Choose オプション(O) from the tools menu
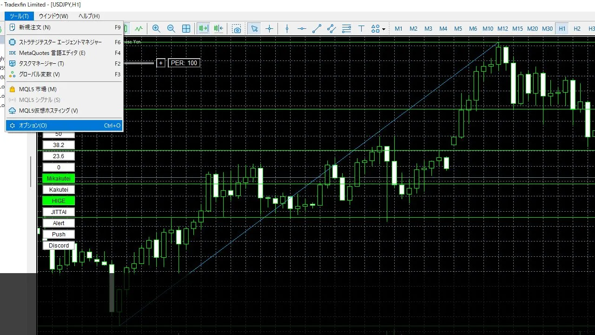 tap(33, 126)
